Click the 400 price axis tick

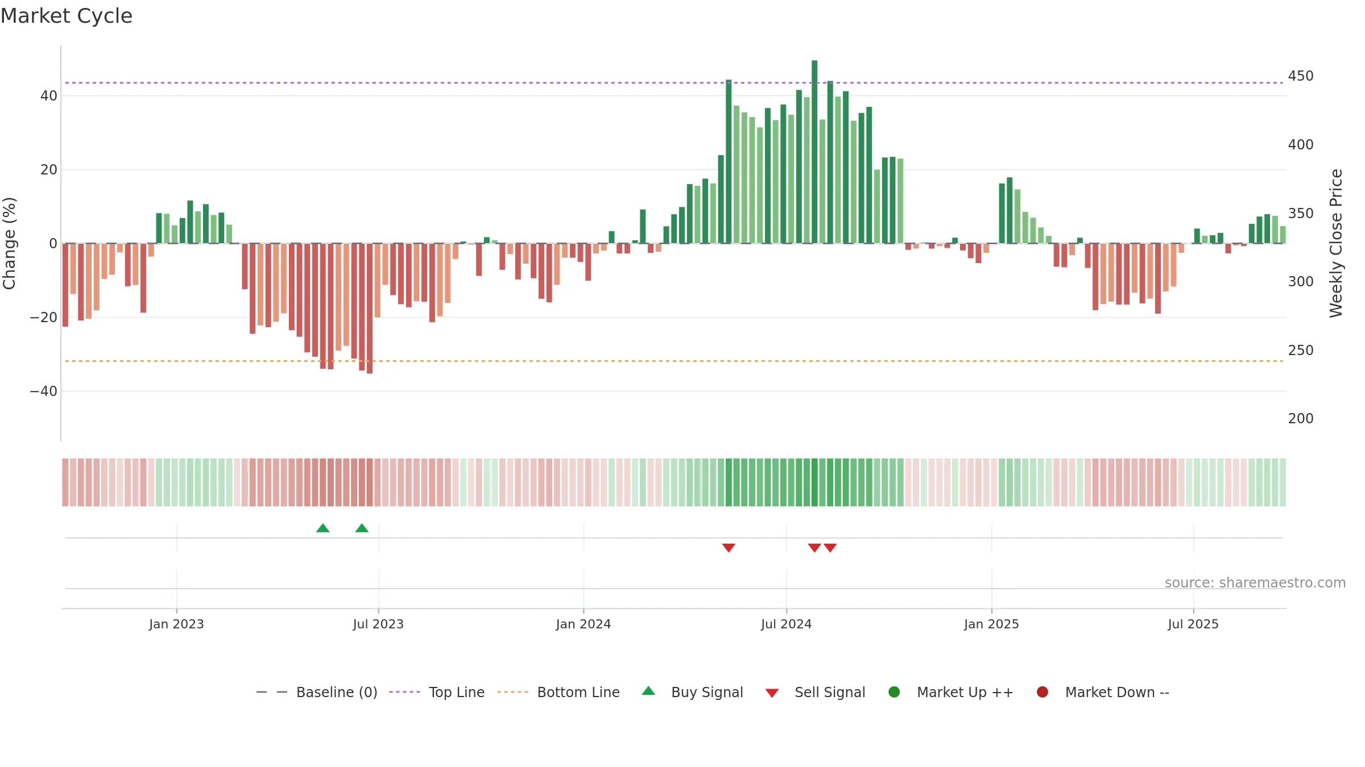coord(1301,145)
